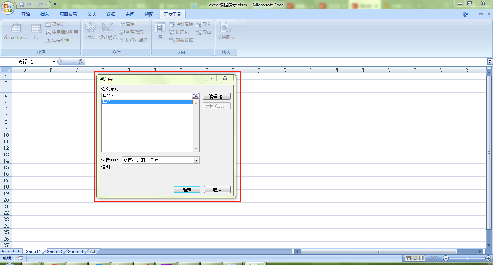Switch to the 页面布局 ribbon tab

[x=68, y=14]
